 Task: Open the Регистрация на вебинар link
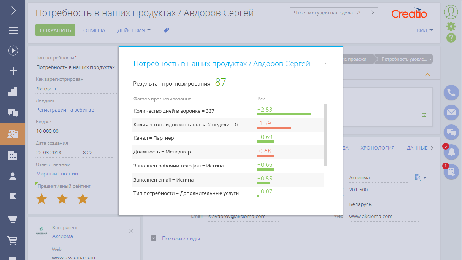point(65,110)
